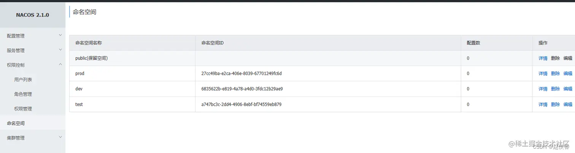Click the dev ID 6835622b-e819-4a78-a4d0-3fdc12b29ae9

click(x=242, y=89)
